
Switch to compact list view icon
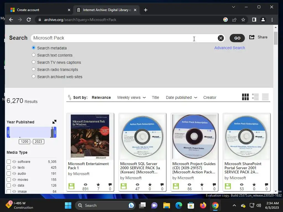point(265,97)
